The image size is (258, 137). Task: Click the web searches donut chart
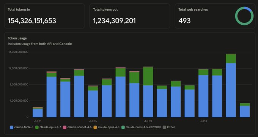[244, 16]
